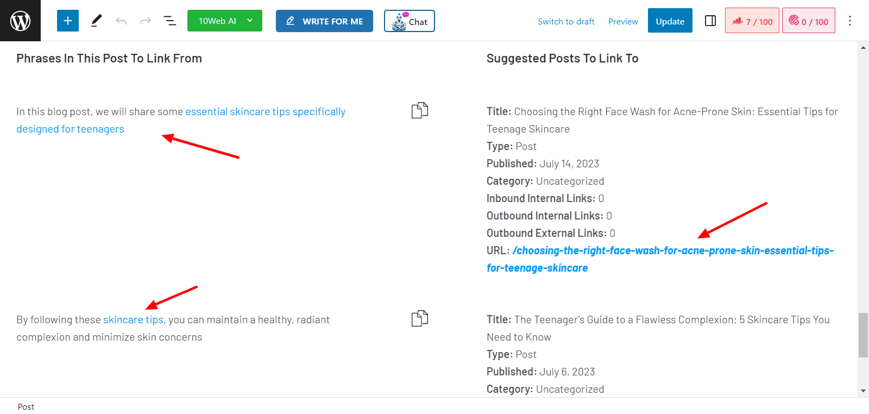The width and height of the screenshot is (869, 414).
Task: Open the 7 / 100 SEO score panel
Action: [x=752, y=21]
